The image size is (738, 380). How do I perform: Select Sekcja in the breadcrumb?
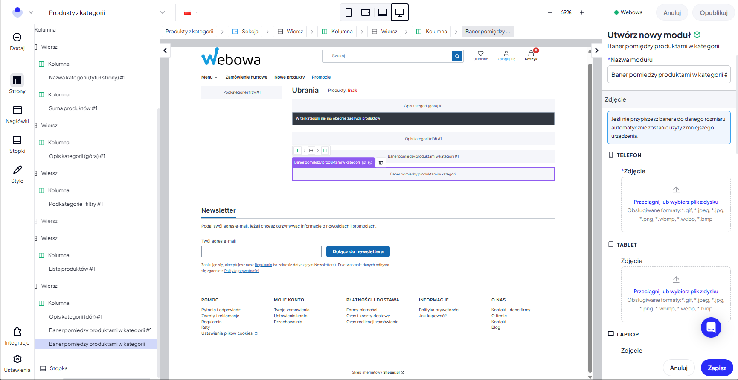click(x=245, y=32)
